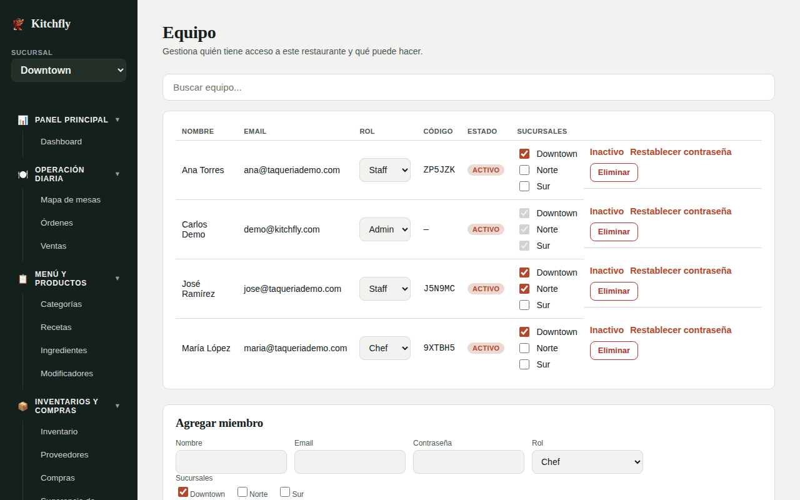Click the Operación Diaria plate icon
Screen dimensions: 800x500
tap(23, 174)
